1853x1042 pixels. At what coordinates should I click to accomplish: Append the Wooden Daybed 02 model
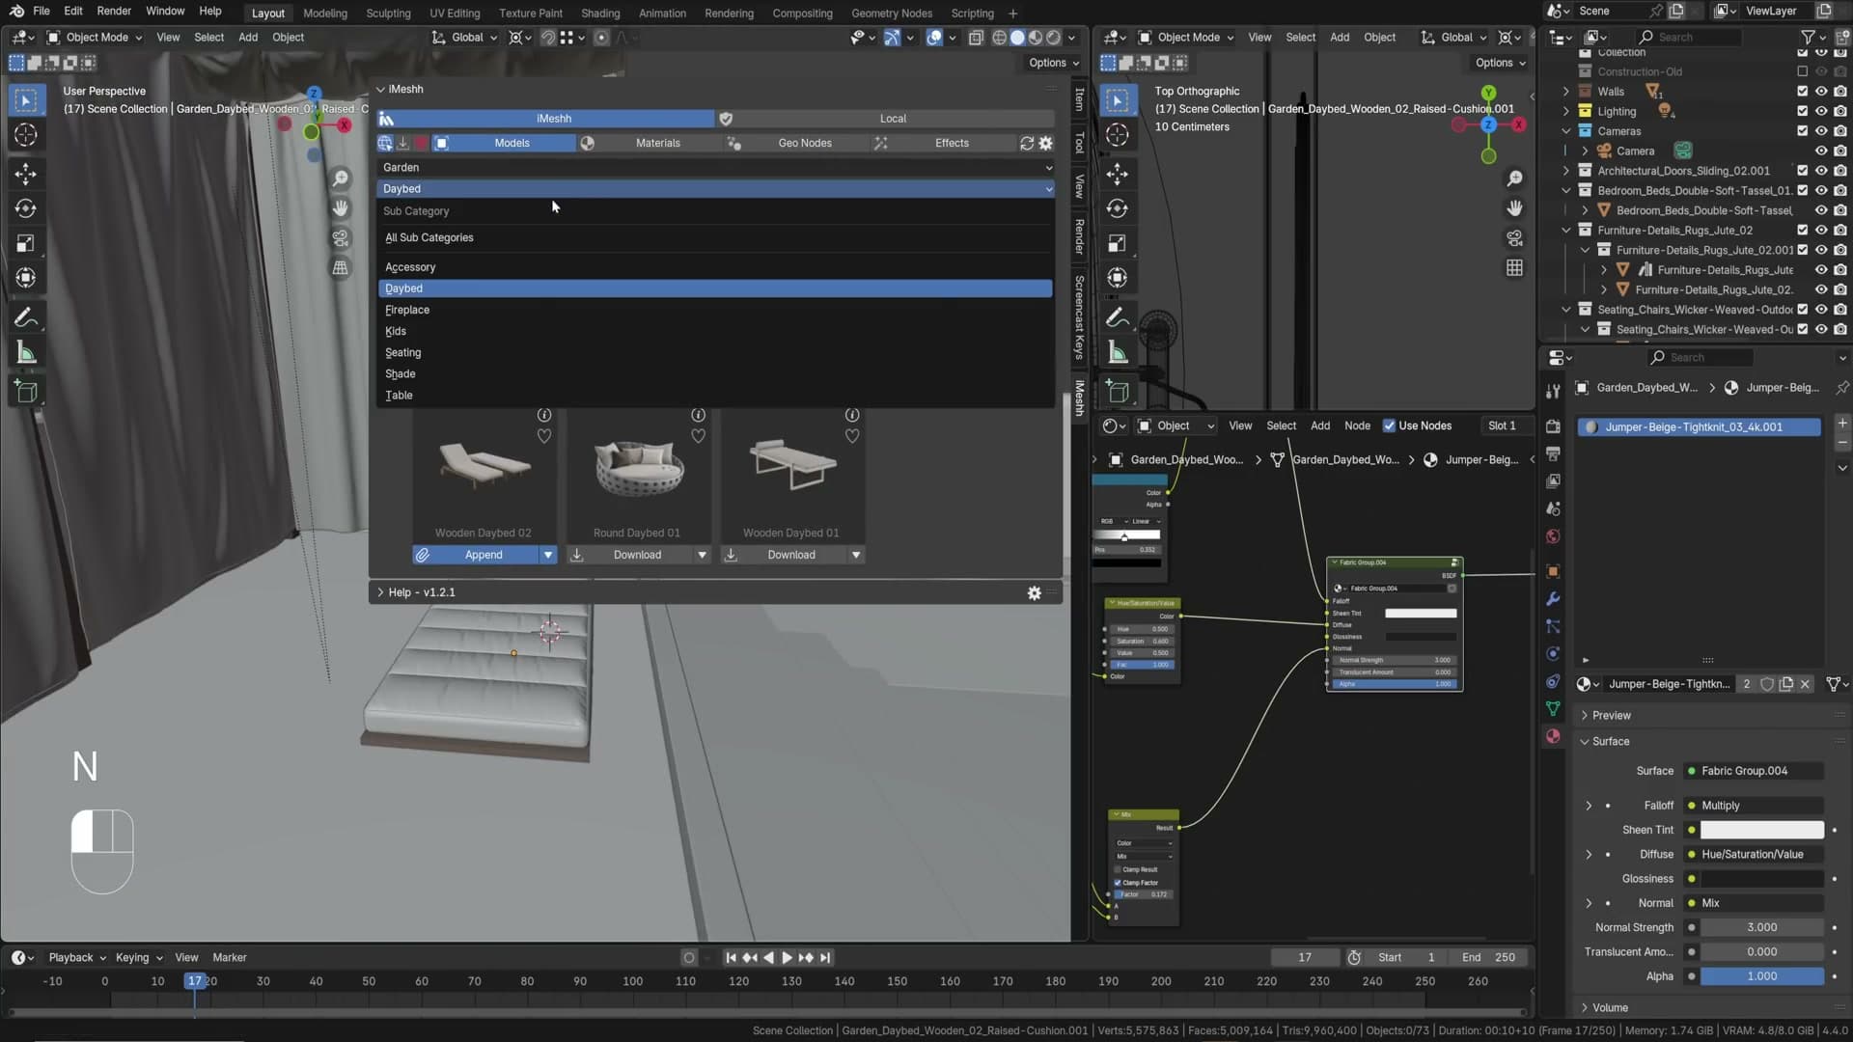pos(476,555)
